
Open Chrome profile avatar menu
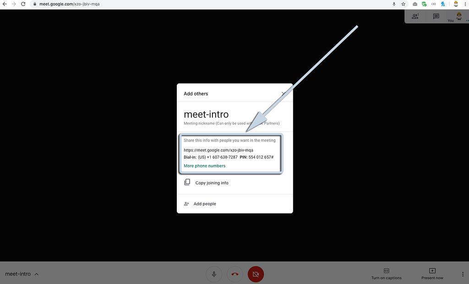point(456,4)
